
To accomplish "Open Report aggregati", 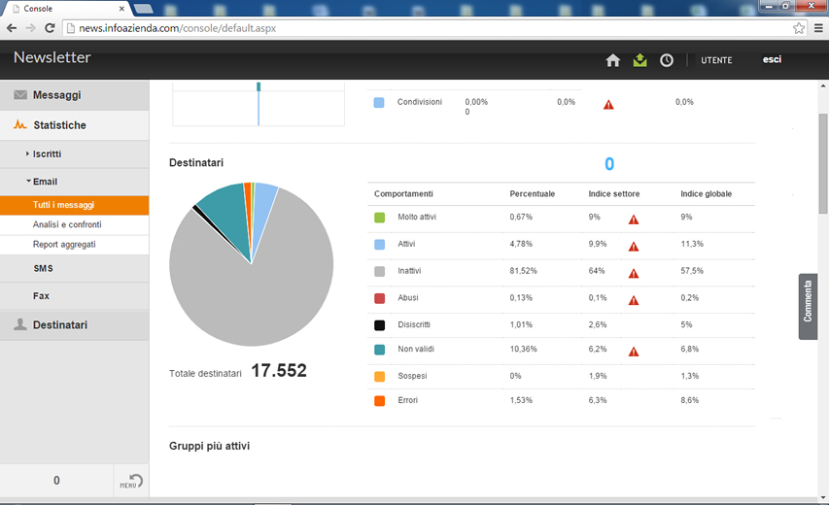I will (x=75, y=245).
